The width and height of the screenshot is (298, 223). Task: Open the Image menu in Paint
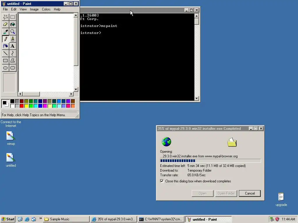coord(34,9)
